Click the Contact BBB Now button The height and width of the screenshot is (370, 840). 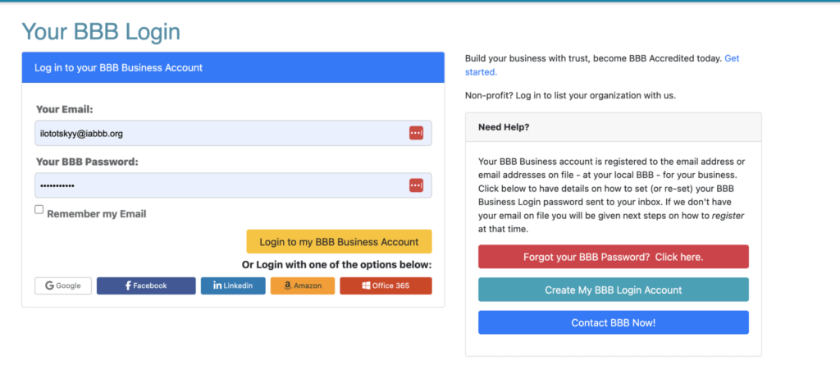point(614,323)
